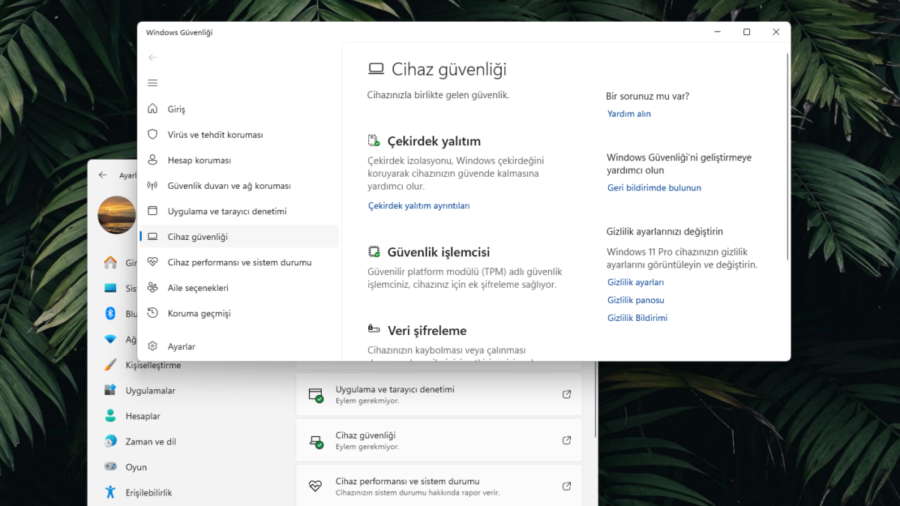Select Koruma geçmişi menu item
Viewport: 900px width, 506px height.
coord(239,313)
